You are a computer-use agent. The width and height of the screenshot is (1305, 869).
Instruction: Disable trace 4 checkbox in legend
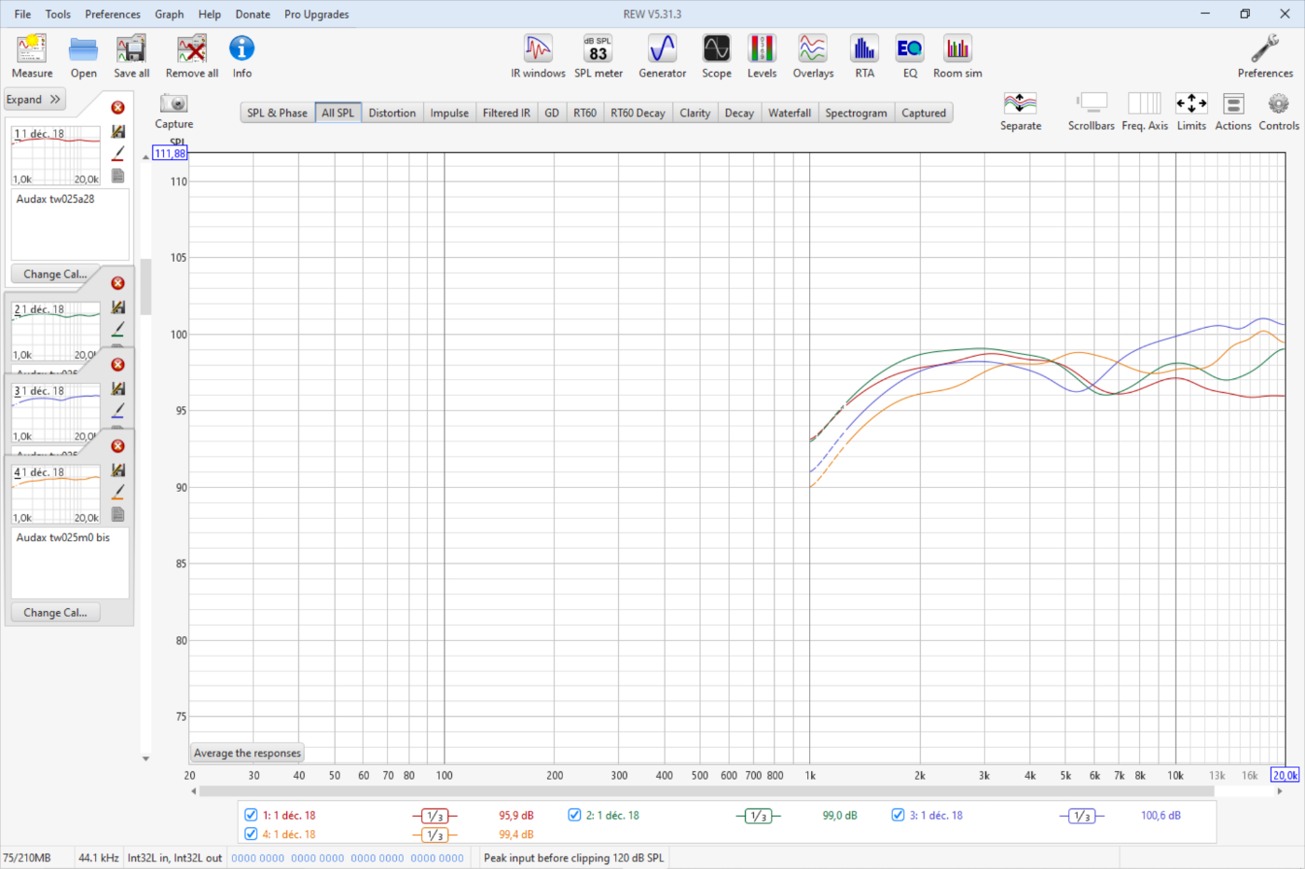pyautogui.click(x=251, y=835)
